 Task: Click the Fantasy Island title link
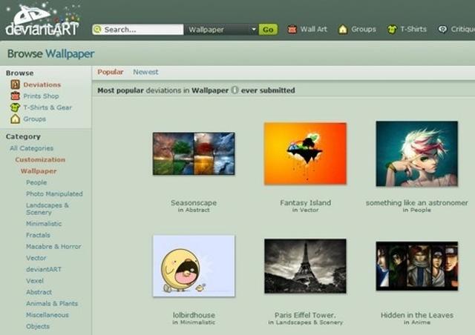click(x=305, y=203)
